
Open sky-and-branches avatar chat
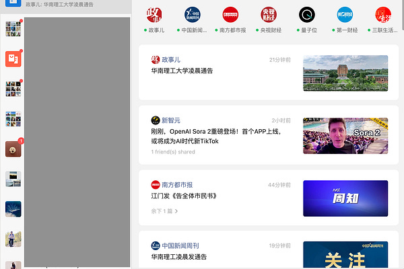[x=13, y=209]
